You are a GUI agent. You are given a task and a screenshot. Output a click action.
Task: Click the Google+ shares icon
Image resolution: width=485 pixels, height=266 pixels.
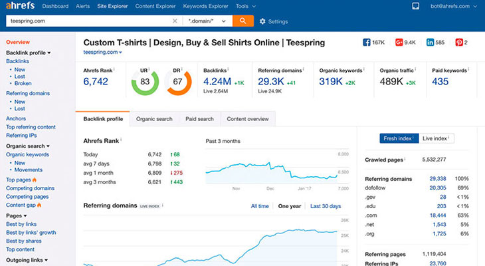click(399, 43)
